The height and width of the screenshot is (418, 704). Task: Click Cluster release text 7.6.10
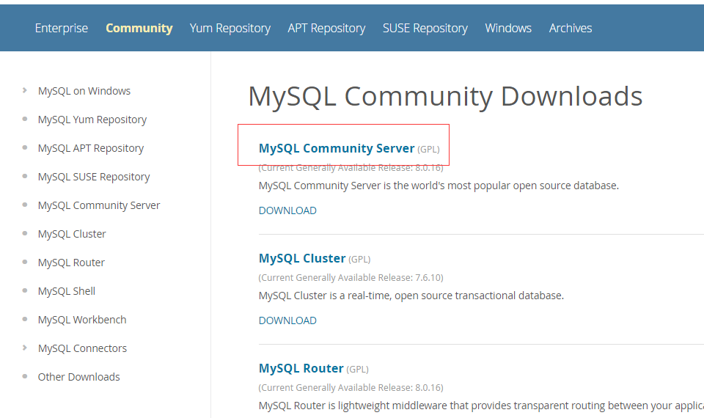tap(351, 277)
